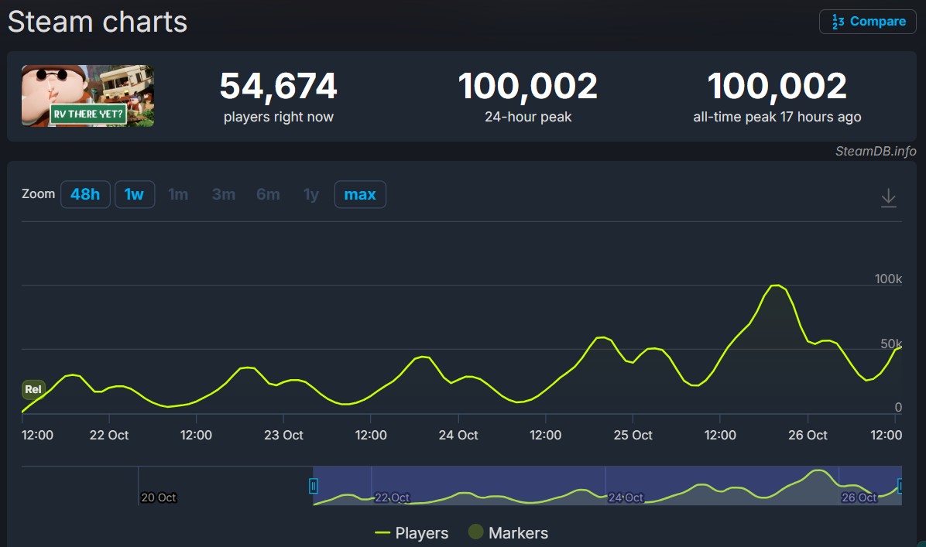Switch zoom to max

point(360,194)
